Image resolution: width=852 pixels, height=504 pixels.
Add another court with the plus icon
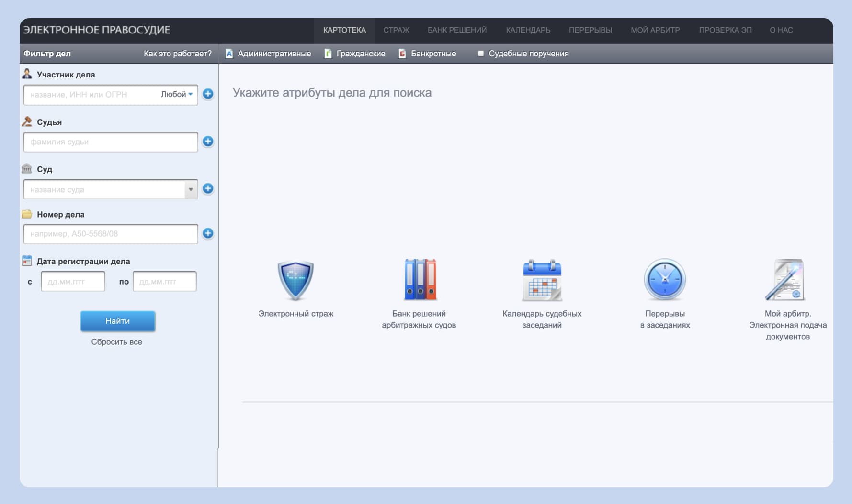pyautogui.click(x=208, y=189)
